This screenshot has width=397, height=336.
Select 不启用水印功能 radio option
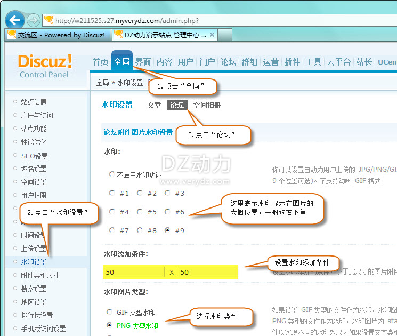[112, 174]
